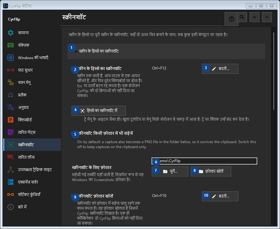Image resolution: width=280 pixels, height=229 pixels.
Task: Open help with the question mark icon
Action: point(231,19)
